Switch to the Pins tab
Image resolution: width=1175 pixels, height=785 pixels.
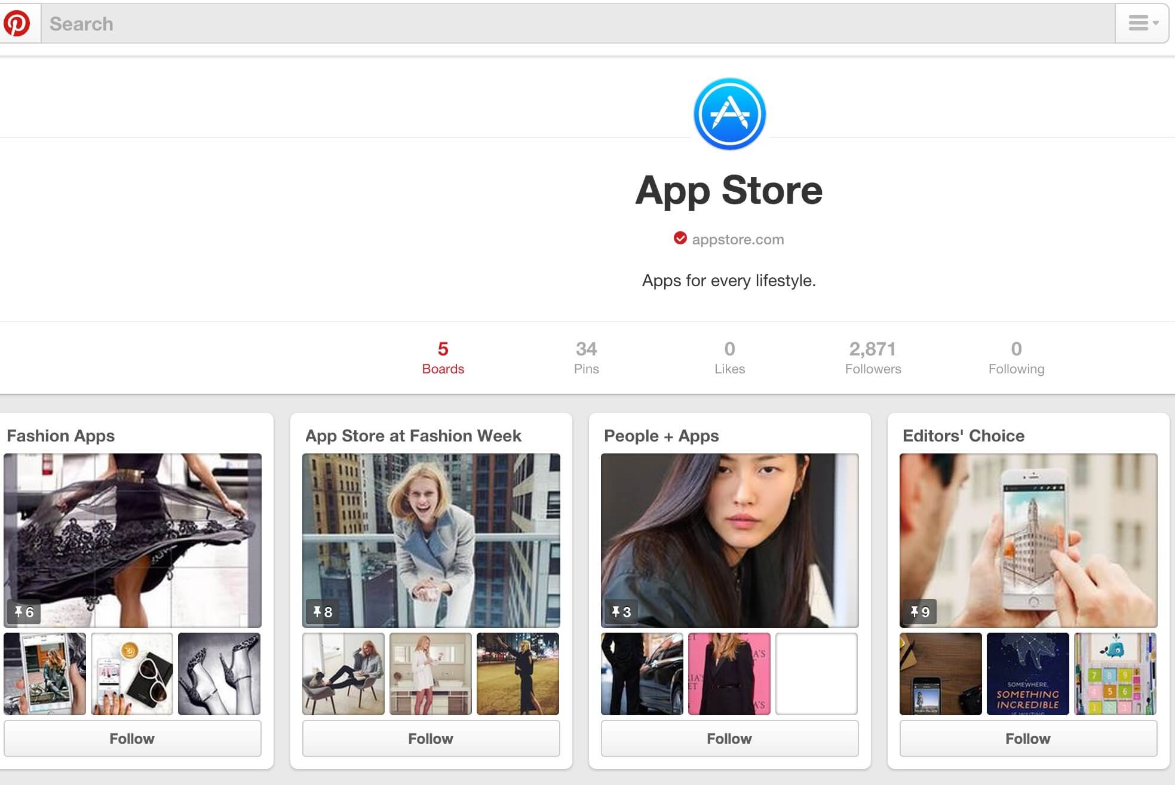586,357
